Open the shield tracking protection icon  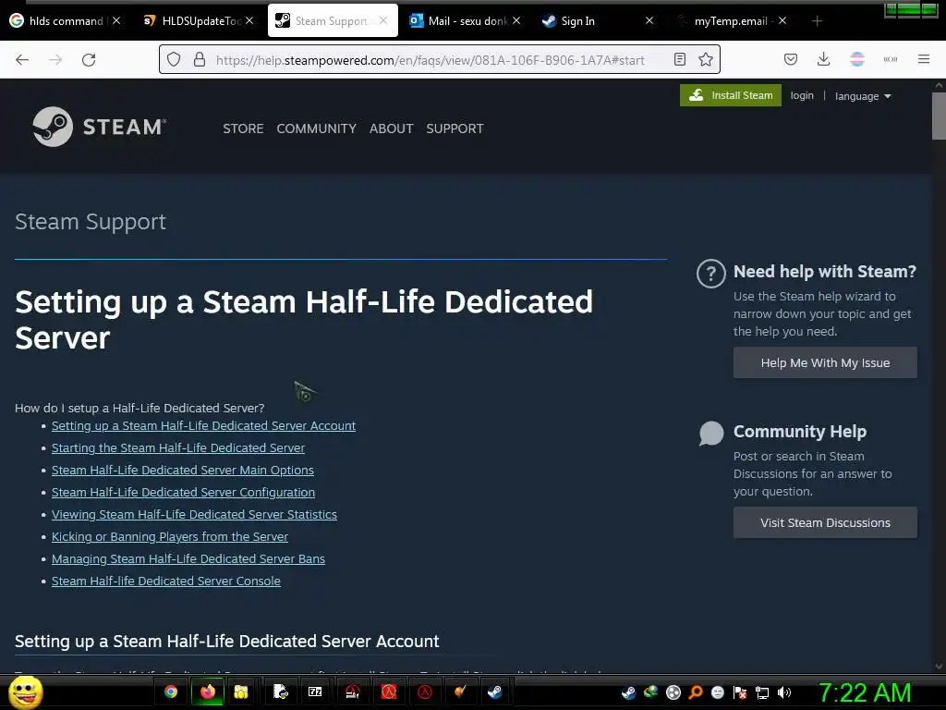(174, 59)
